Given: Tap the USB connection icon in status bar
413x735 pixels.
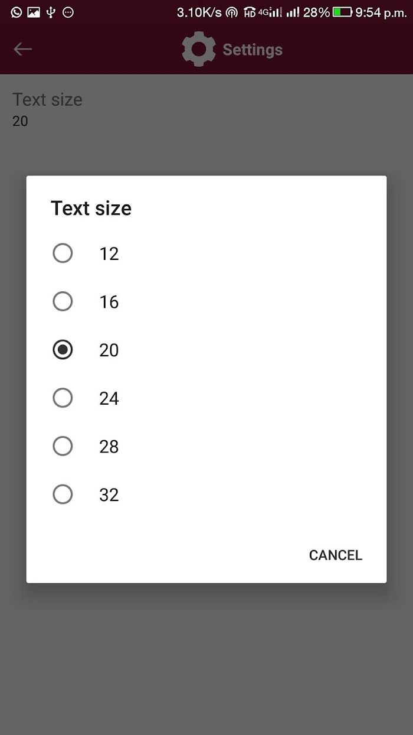Looking at the screenshot, I should pos(51,12).
